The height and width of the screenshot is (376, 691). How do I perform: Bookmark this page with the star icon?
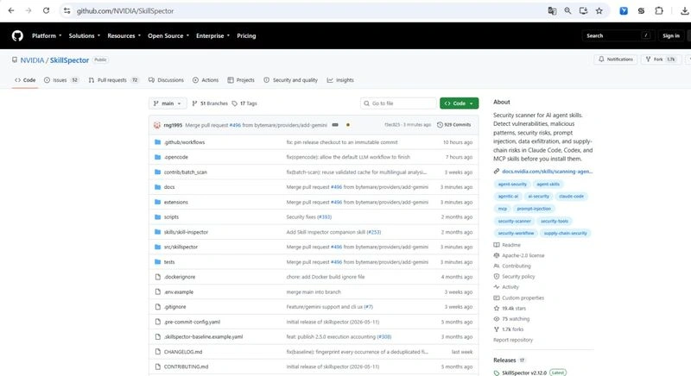coord(599,11)
